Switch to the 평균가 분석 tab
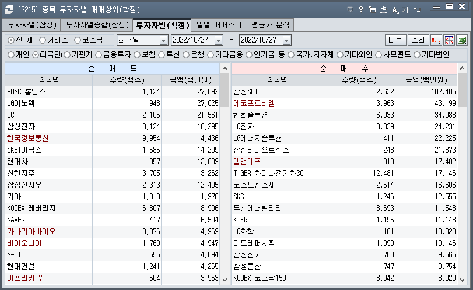Viewport: 473px width, 290px height. 270,24
